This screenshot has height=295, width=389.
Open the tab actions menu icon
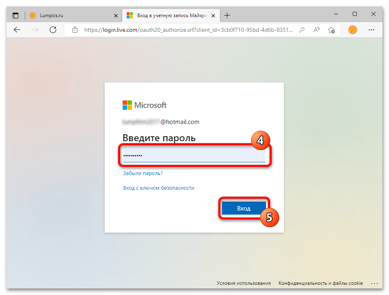[15, 16]
